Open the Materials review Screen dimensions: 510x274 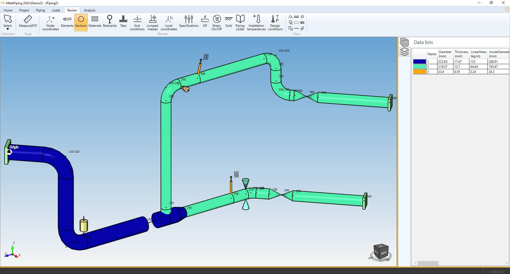tap(95, 21)
